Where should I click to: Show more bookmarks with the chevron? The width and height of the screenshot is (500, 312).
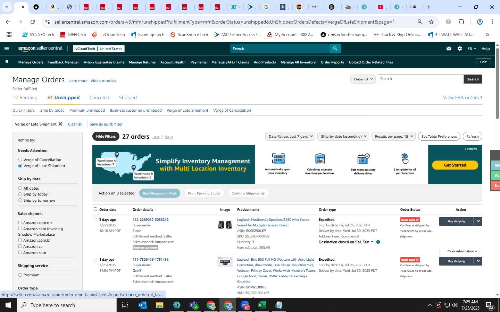pyautogui.click(x=487, y=35)
